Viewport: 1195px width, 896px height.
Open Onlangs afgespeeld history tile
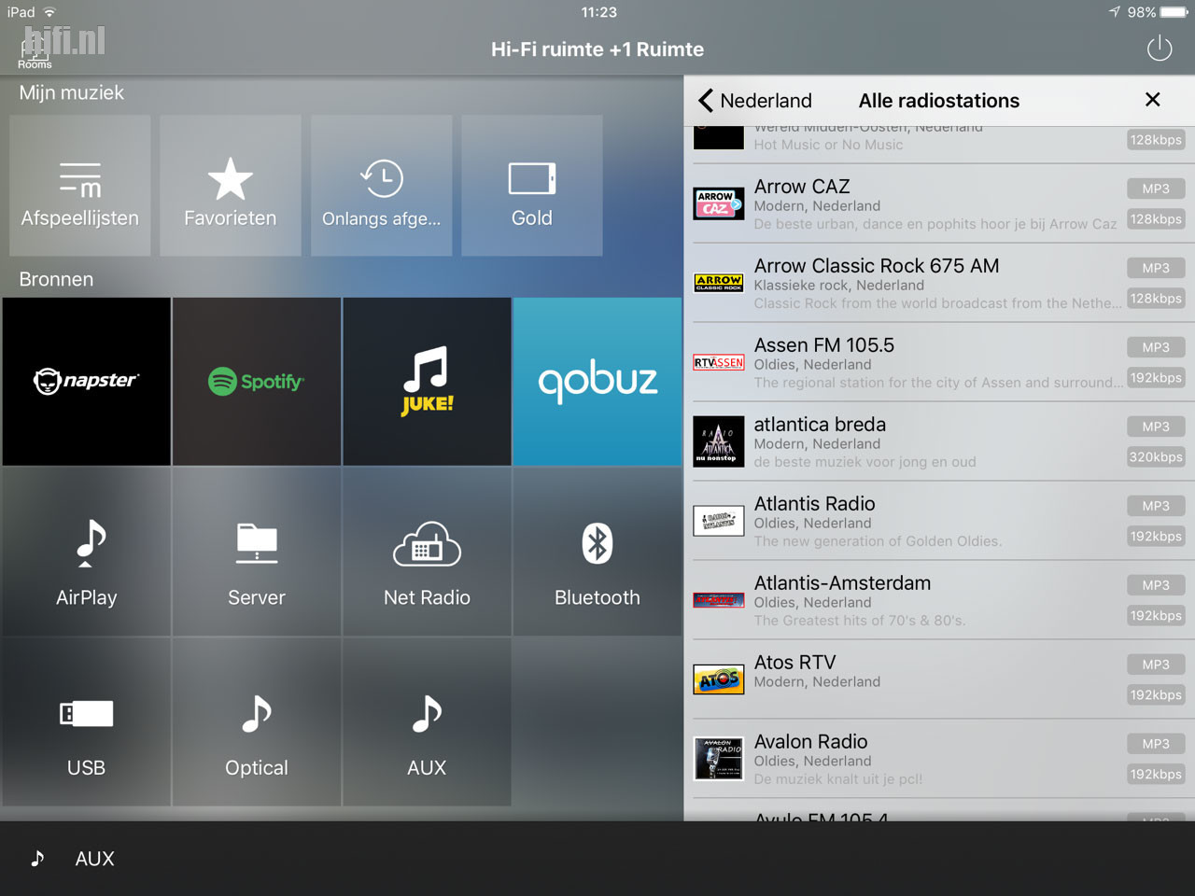click(x=382, y=186)
